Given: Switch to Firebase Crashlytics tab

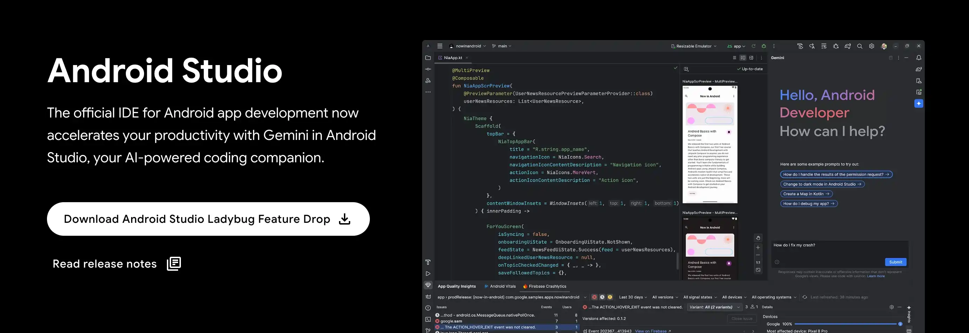Looking at the screenshot, I should (x=544, y=286).
